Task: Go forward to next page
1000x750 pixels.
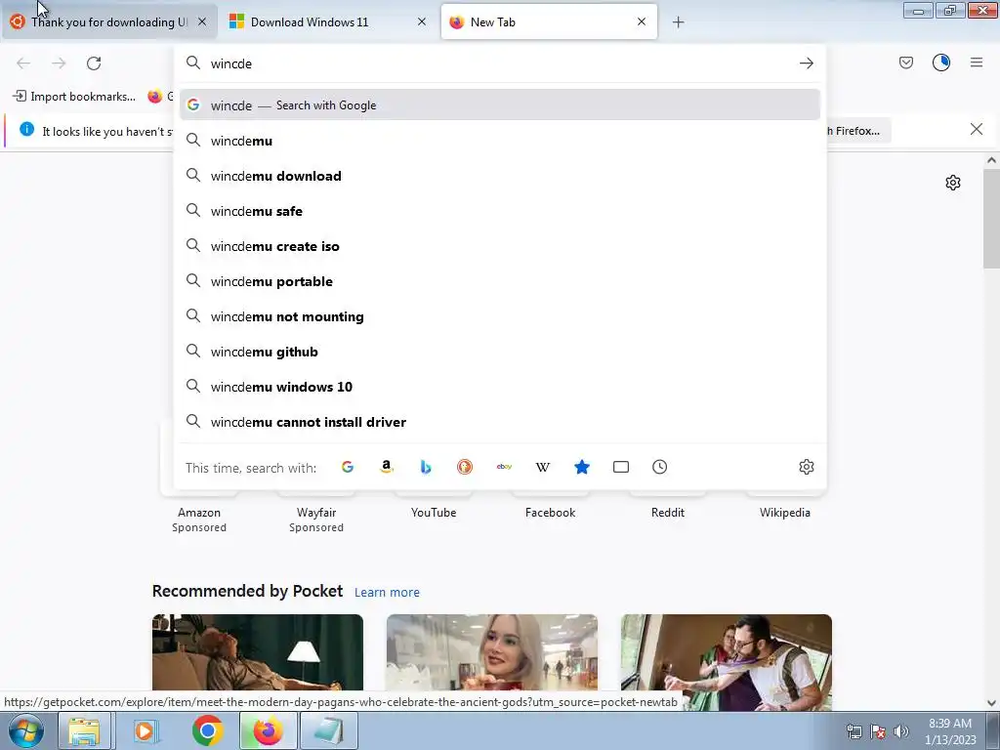Action: point(59,63)
